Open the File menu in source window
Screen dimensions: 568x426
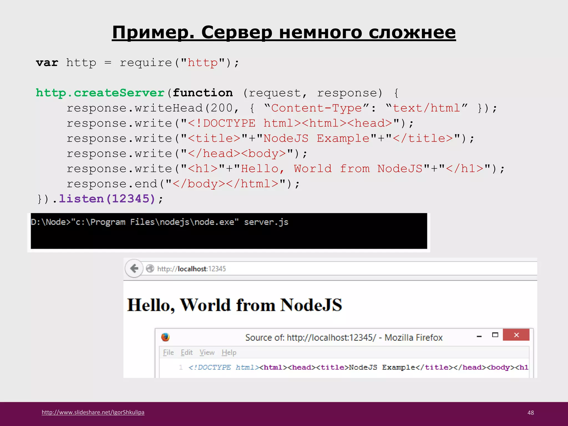click(x=168, y=353)
